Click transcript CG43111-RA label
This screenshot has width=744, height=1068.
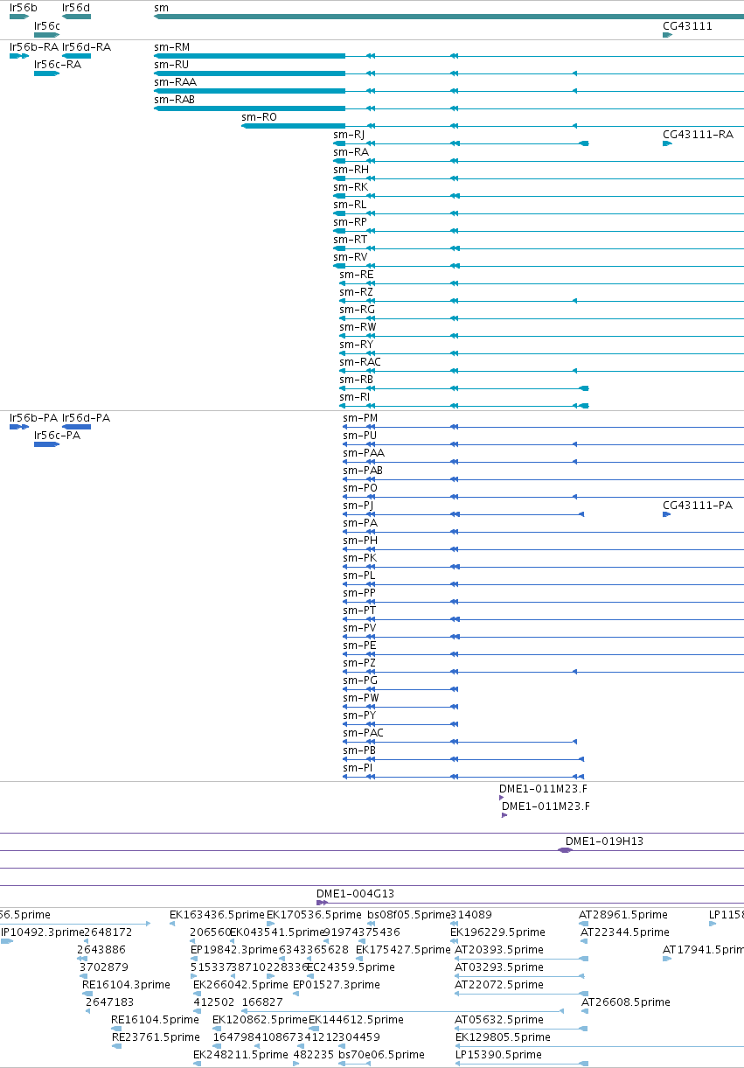pyautogui.click(x=698, y=134)
